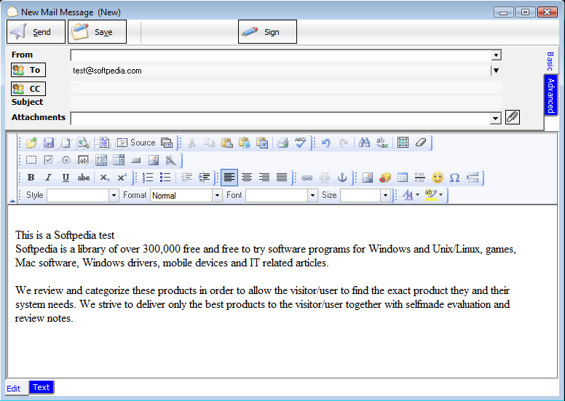Click the print icon
Viewport: 565px width, 401px height.
[x=282, y=143]
